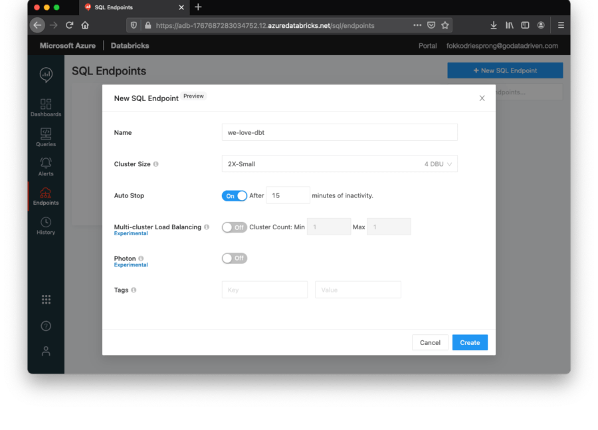This screenshot has height=430, width=598.
Task: Click the Create button
Action: (x=470, y=342)
